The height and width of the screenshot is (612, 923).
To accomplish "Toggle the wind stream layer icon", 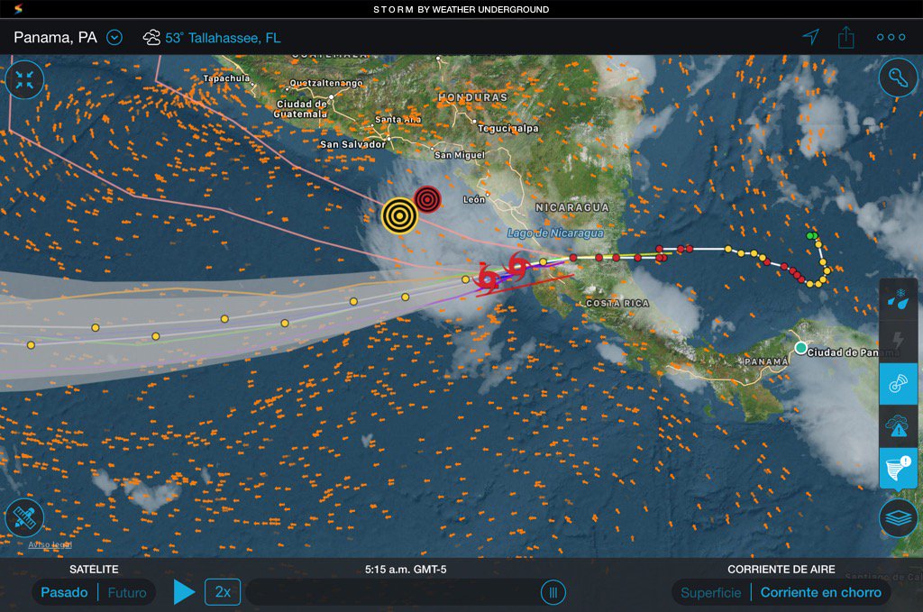I will [899, 384].
